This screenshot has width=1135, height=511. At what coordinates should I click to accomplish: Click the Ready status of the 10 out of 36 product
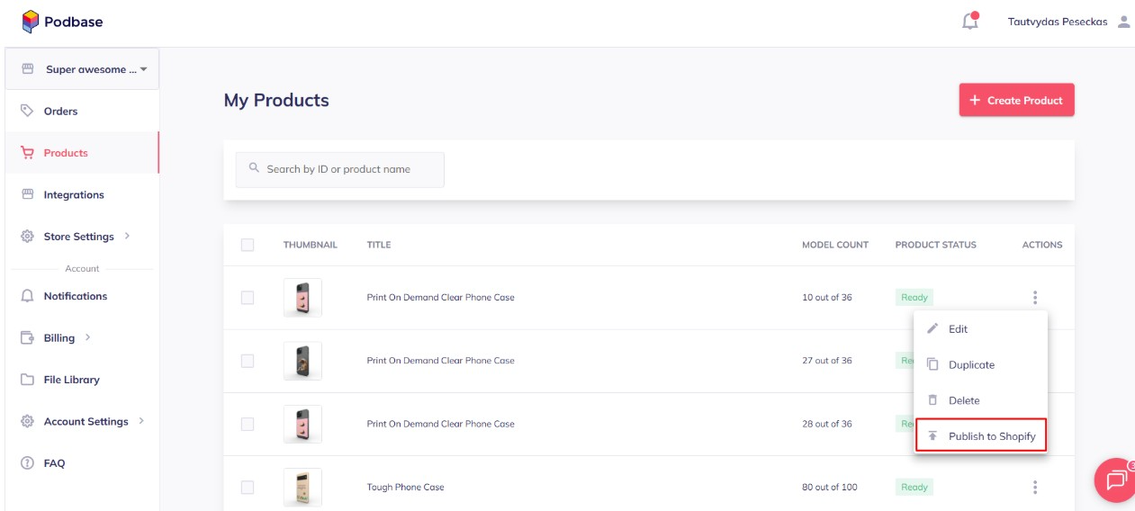tap(914, 298)
